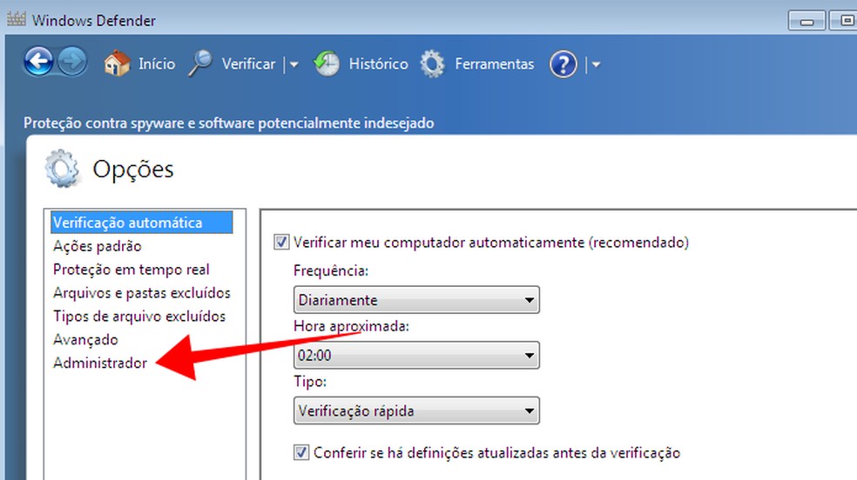Select Verificação automática in options list
This screenshot has height=480, width=857.
point(142,223)
